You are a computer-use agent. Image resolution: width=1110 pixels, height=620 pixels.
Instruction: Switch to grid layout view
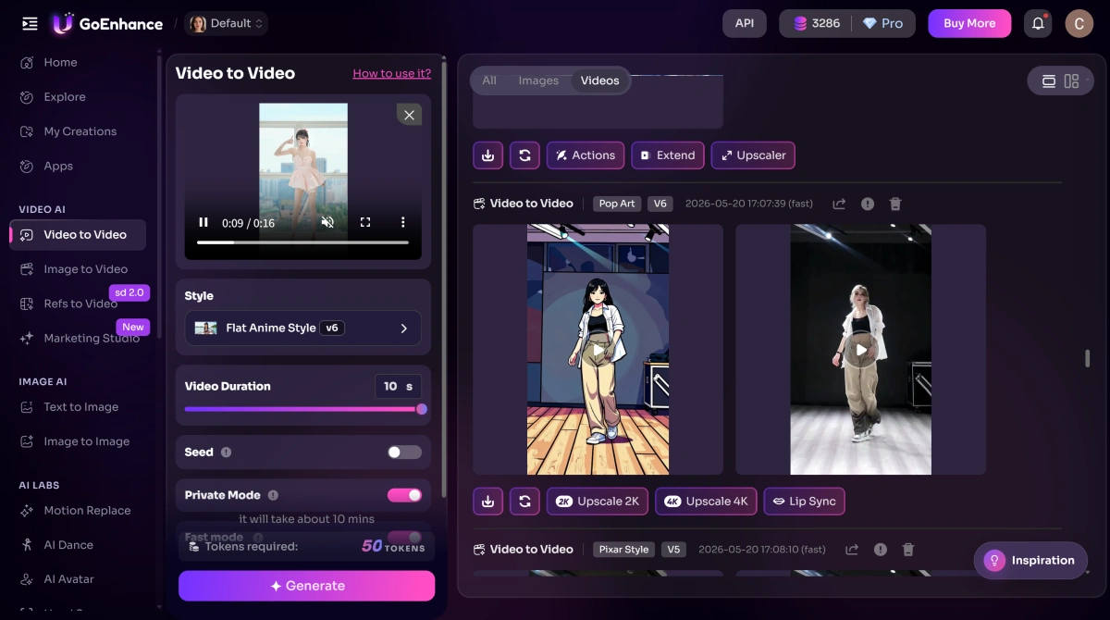tap(1071, 81)
